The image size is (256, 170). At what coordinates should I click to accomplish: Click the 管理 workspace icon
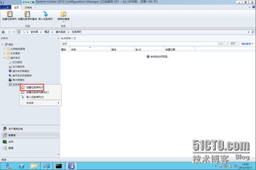(x=5, y=148)
